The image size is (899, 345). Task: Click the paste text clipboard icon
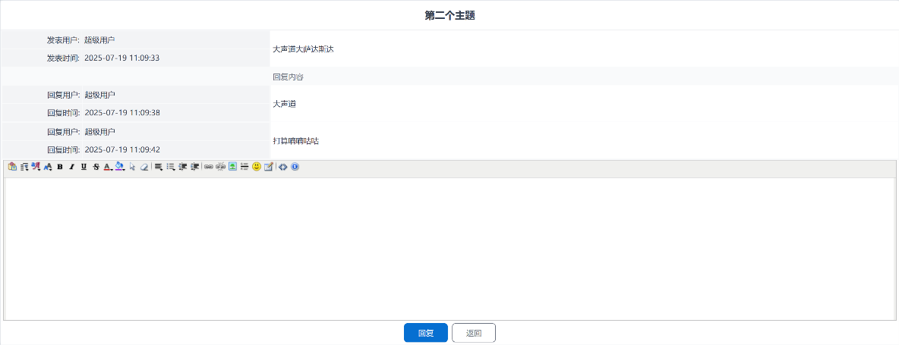[12, 167]
